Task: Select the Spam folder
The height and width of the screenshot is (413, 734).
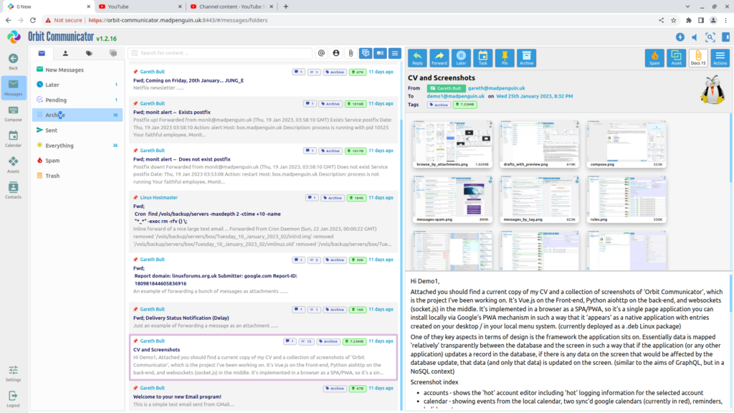Action: pyautogui.click(x=77, y=161)
